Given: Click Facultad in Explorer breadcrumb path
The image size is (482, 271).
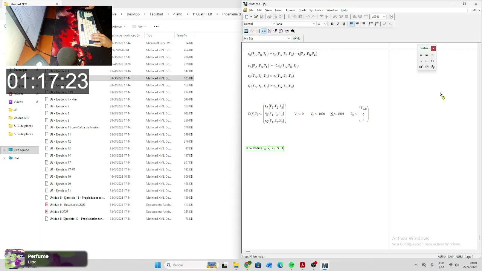Looking at the screenshot, I should 156,14.
